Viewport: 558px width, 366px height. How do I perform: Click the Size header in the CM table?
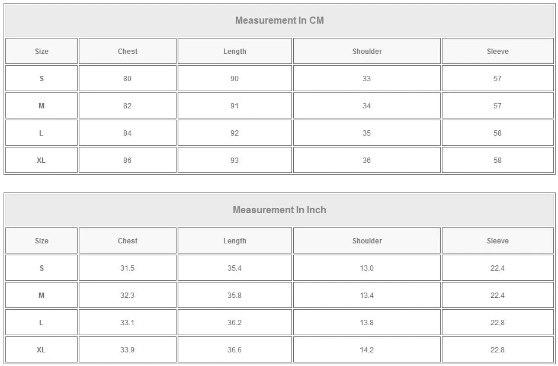(41, 52)
